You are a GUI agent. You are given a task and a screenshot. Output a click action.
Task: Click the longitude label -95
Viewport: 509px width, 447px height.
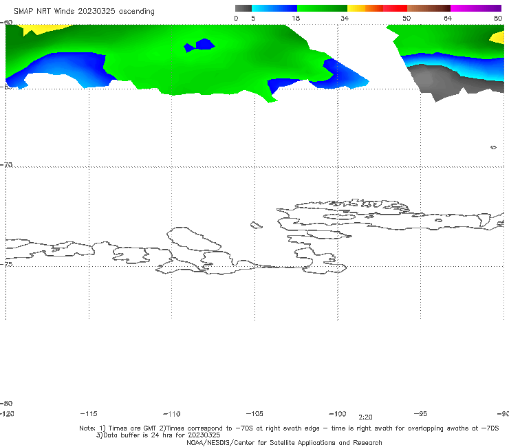click(x=421, y=414)
